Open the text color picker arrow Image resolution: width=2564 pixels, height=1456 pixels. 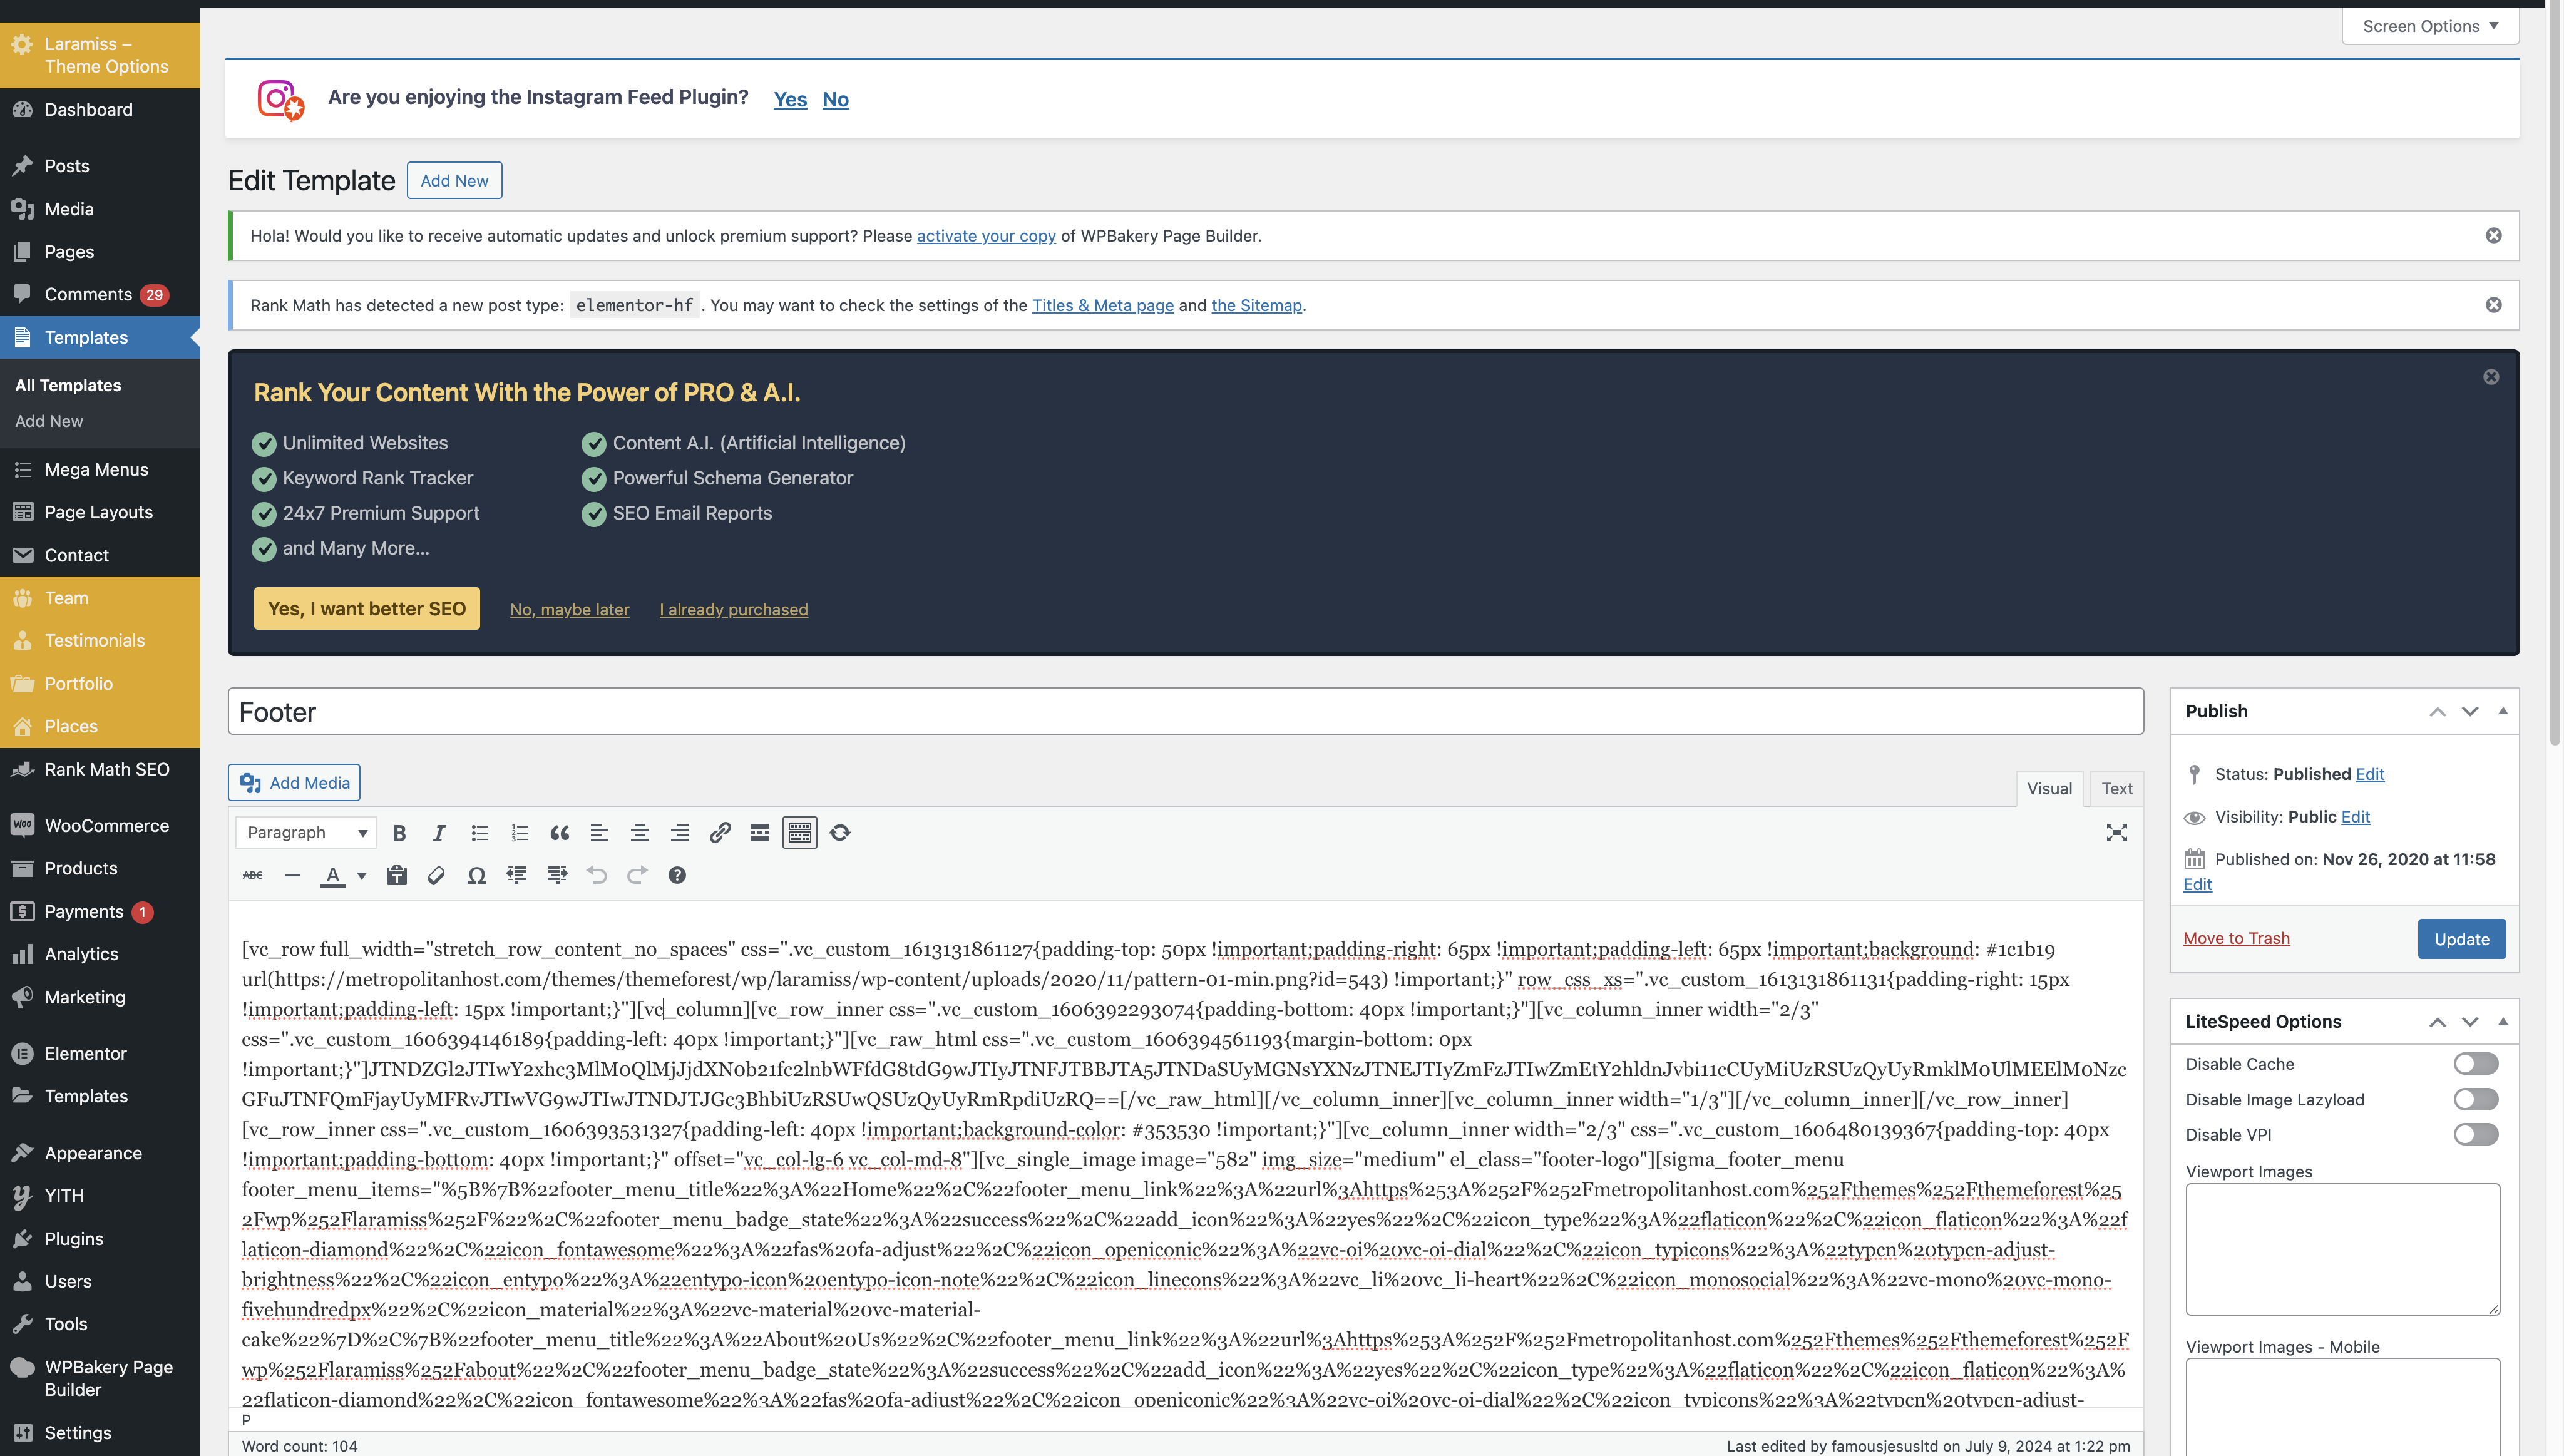point(362,876)
